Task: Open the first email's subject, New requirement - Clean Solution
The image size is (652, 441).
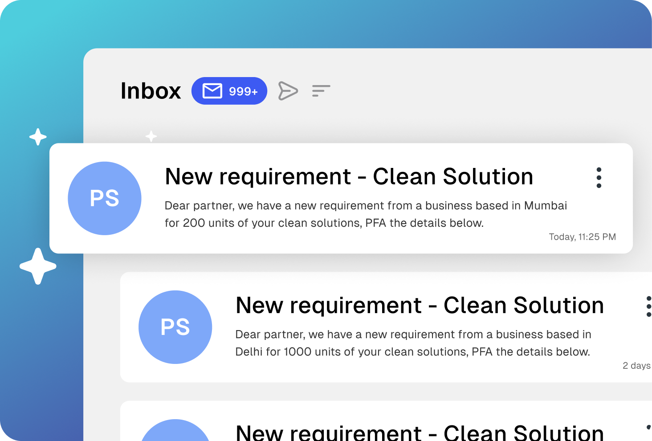Action: (349, 176)
